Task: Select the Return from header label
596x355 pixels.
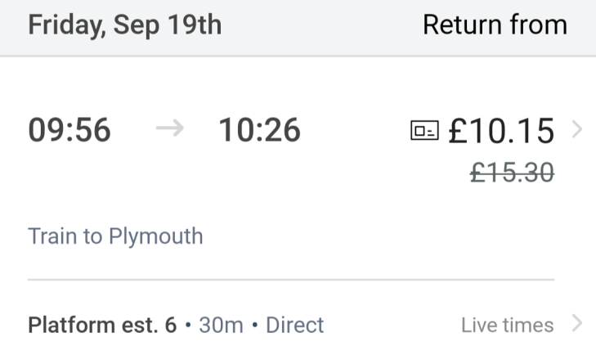Action: tap(495, 25)
